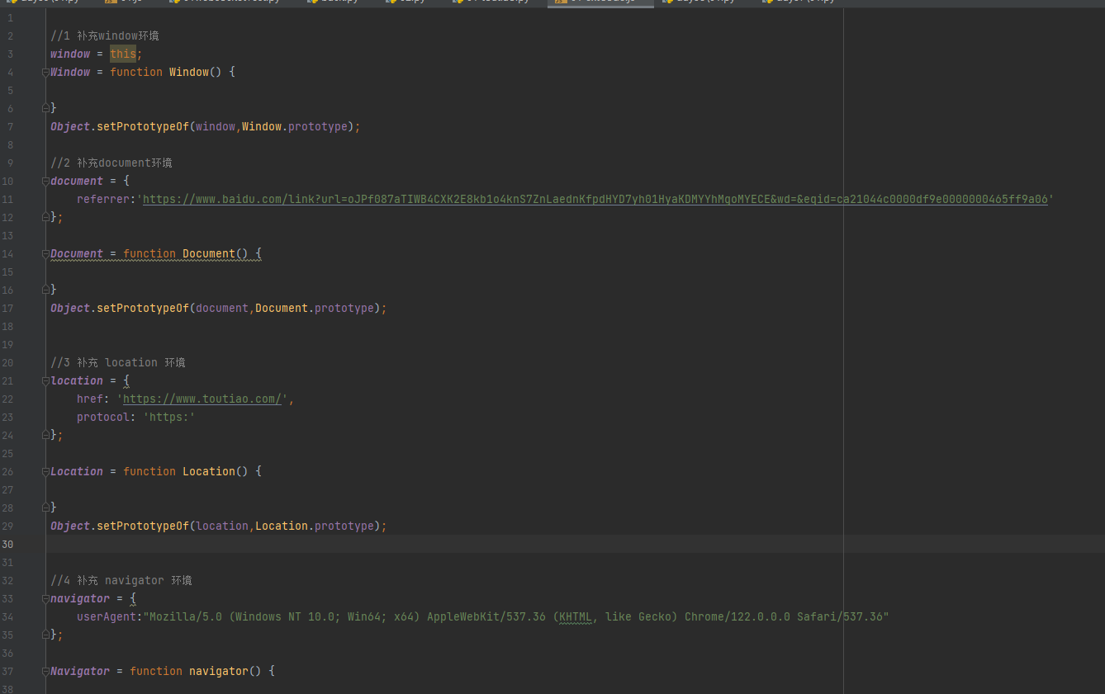Click 'Location.prototype' on line 29
This screenshot has width=1105, height=694.
click(315, 526)
